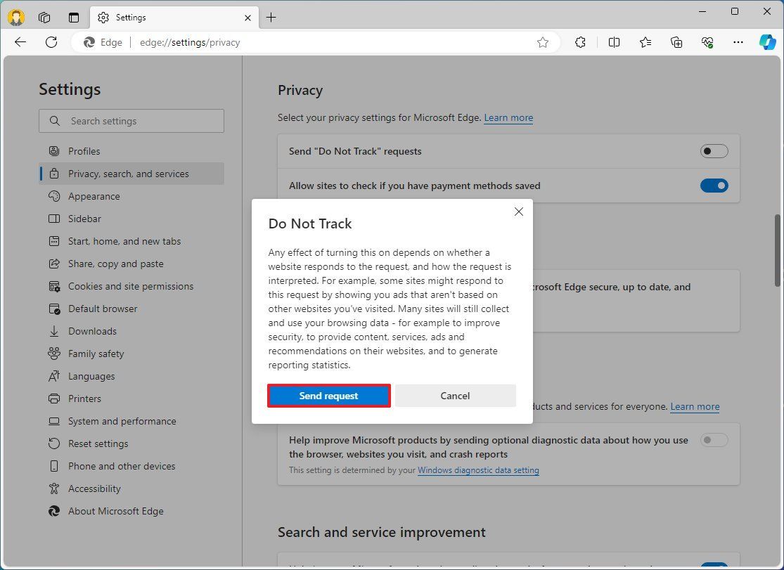Disable allow sites to check payment methods
Image resolution: width=784 pixels, height=570 pixels.
pyautogui.click(x=714, y=186)
